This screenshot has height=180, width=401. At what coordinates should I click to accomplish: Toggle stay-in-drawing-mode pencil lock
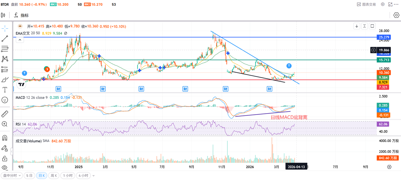click(x=5, y=148)
